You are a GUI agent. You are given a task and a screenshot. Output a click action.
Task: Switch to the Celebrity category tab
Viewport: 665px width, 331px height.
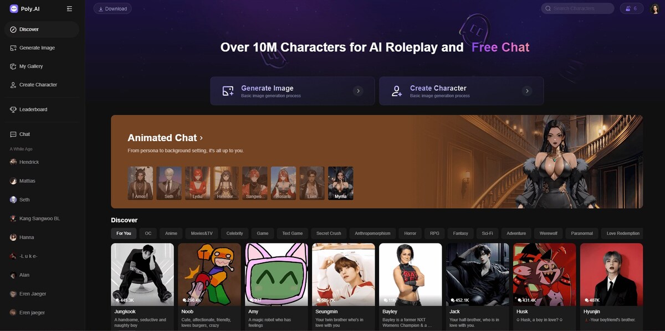point(235,233)
